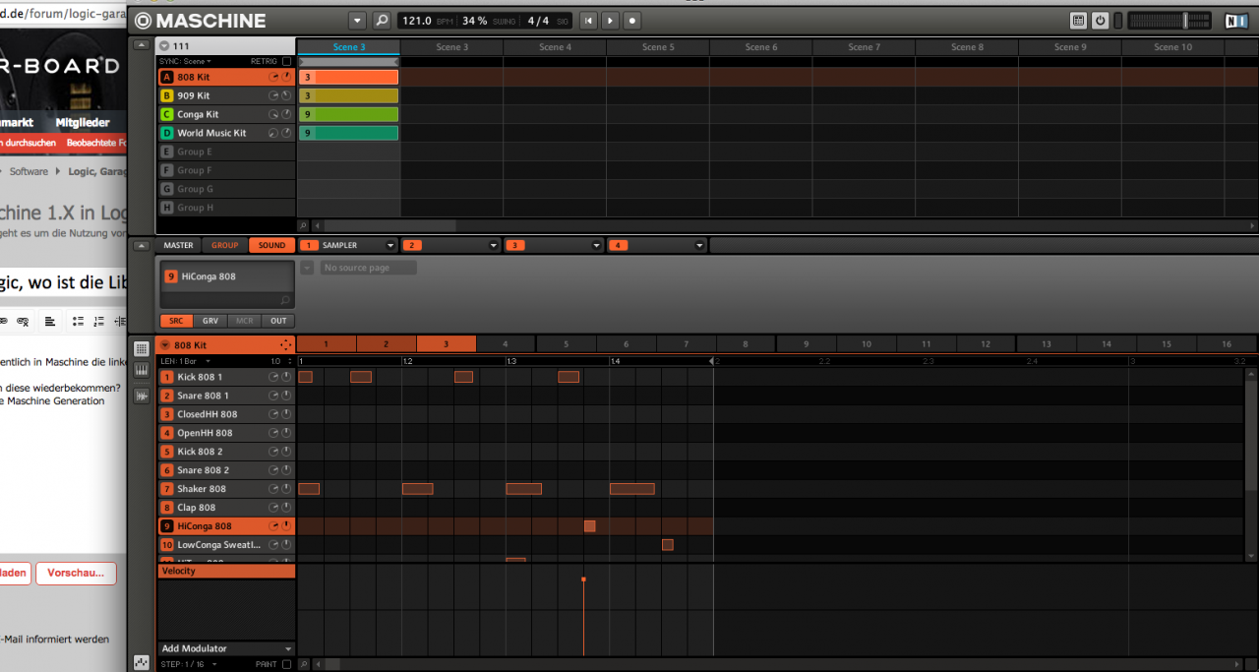Viewport: 1259px width, 672px height.
Task: Click the 34 % swing value
Action: pyautogui.click(x=474, y=21)
